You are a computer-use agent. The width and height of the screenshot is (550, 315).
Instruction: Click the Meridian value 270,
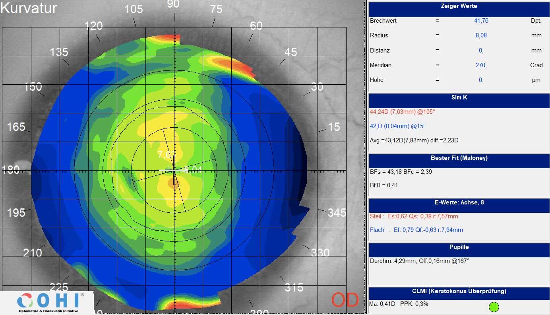(x=481, y=65)
